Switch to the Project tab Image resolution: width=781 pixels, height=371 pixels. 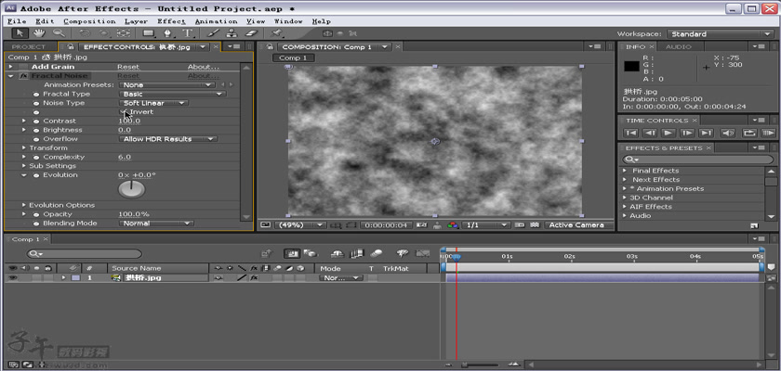click(29, 46)
